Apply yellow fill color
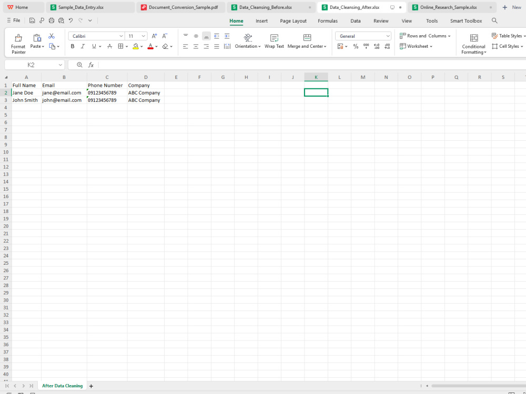This screenshot has width=526, height=394. coord(136,46)
